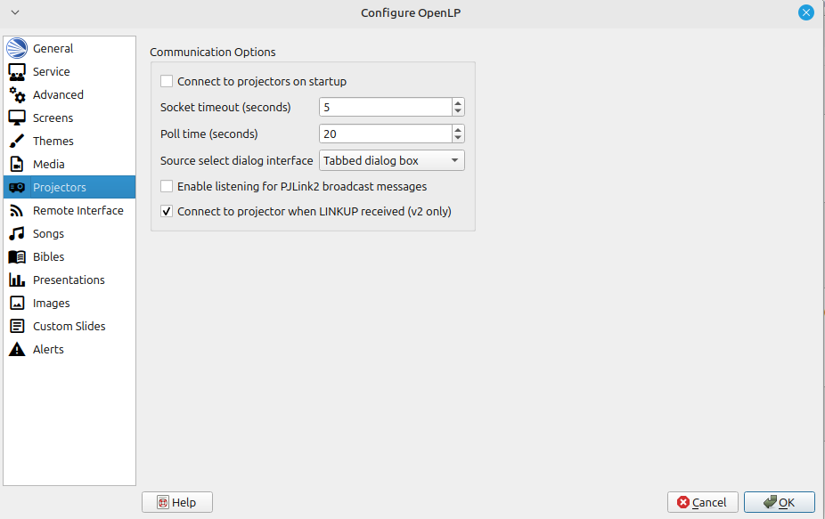Go to the Presentations settings page
The image size is (825, 519).
click(69, 280)
